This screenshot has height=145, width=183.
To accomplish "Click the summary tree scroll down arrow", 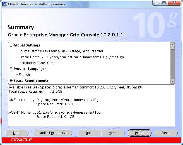I will click(172, 81).
